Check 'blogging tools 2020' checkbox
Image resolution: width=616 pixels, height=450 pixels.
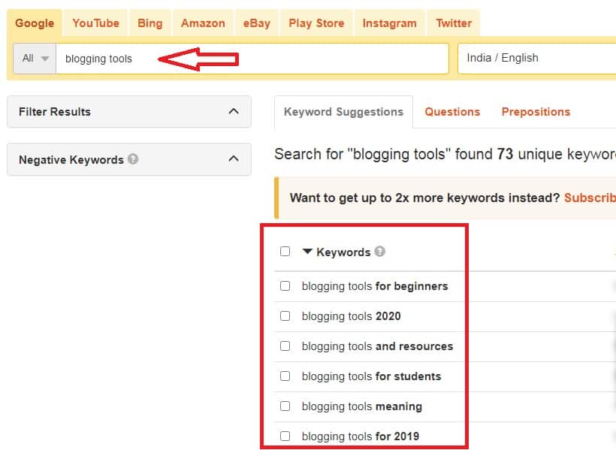coord(285,316)
